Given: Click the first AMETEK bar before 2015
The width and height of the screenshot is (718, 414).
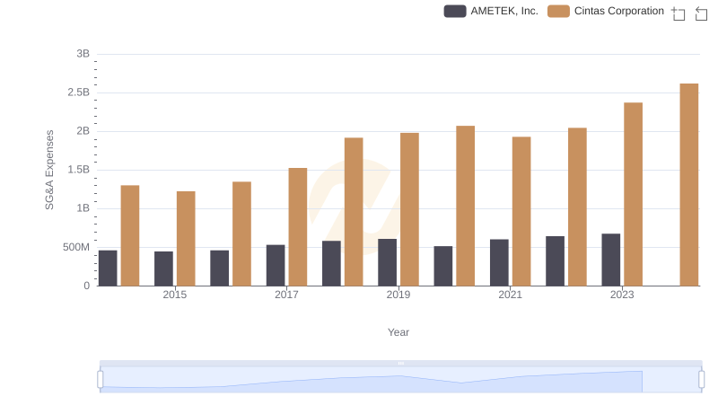Looking at the screenshot, I should click(108, 268).
